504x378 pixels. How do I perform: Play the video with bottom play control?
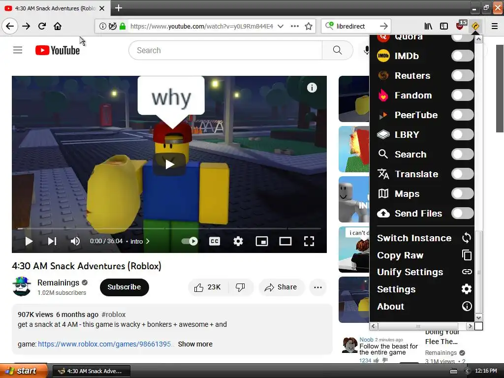pyautogui.click(x=29, y=241)
